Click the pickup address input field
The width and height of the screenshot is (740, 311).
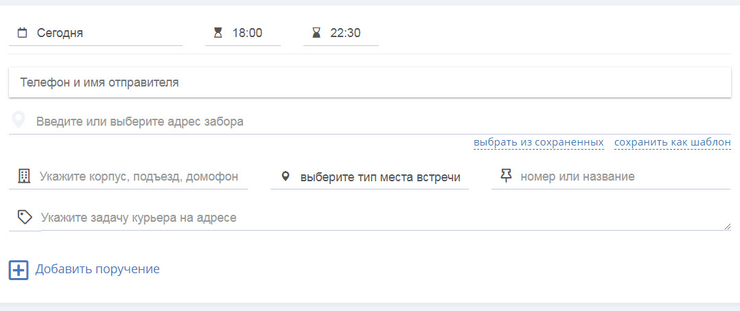pyautogui.click(x=378, y=122)
